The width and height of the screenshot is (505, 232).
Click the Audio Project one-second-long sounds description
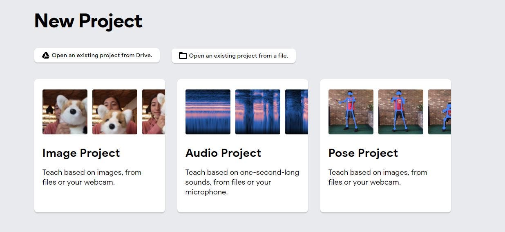(x=242, y=182)
